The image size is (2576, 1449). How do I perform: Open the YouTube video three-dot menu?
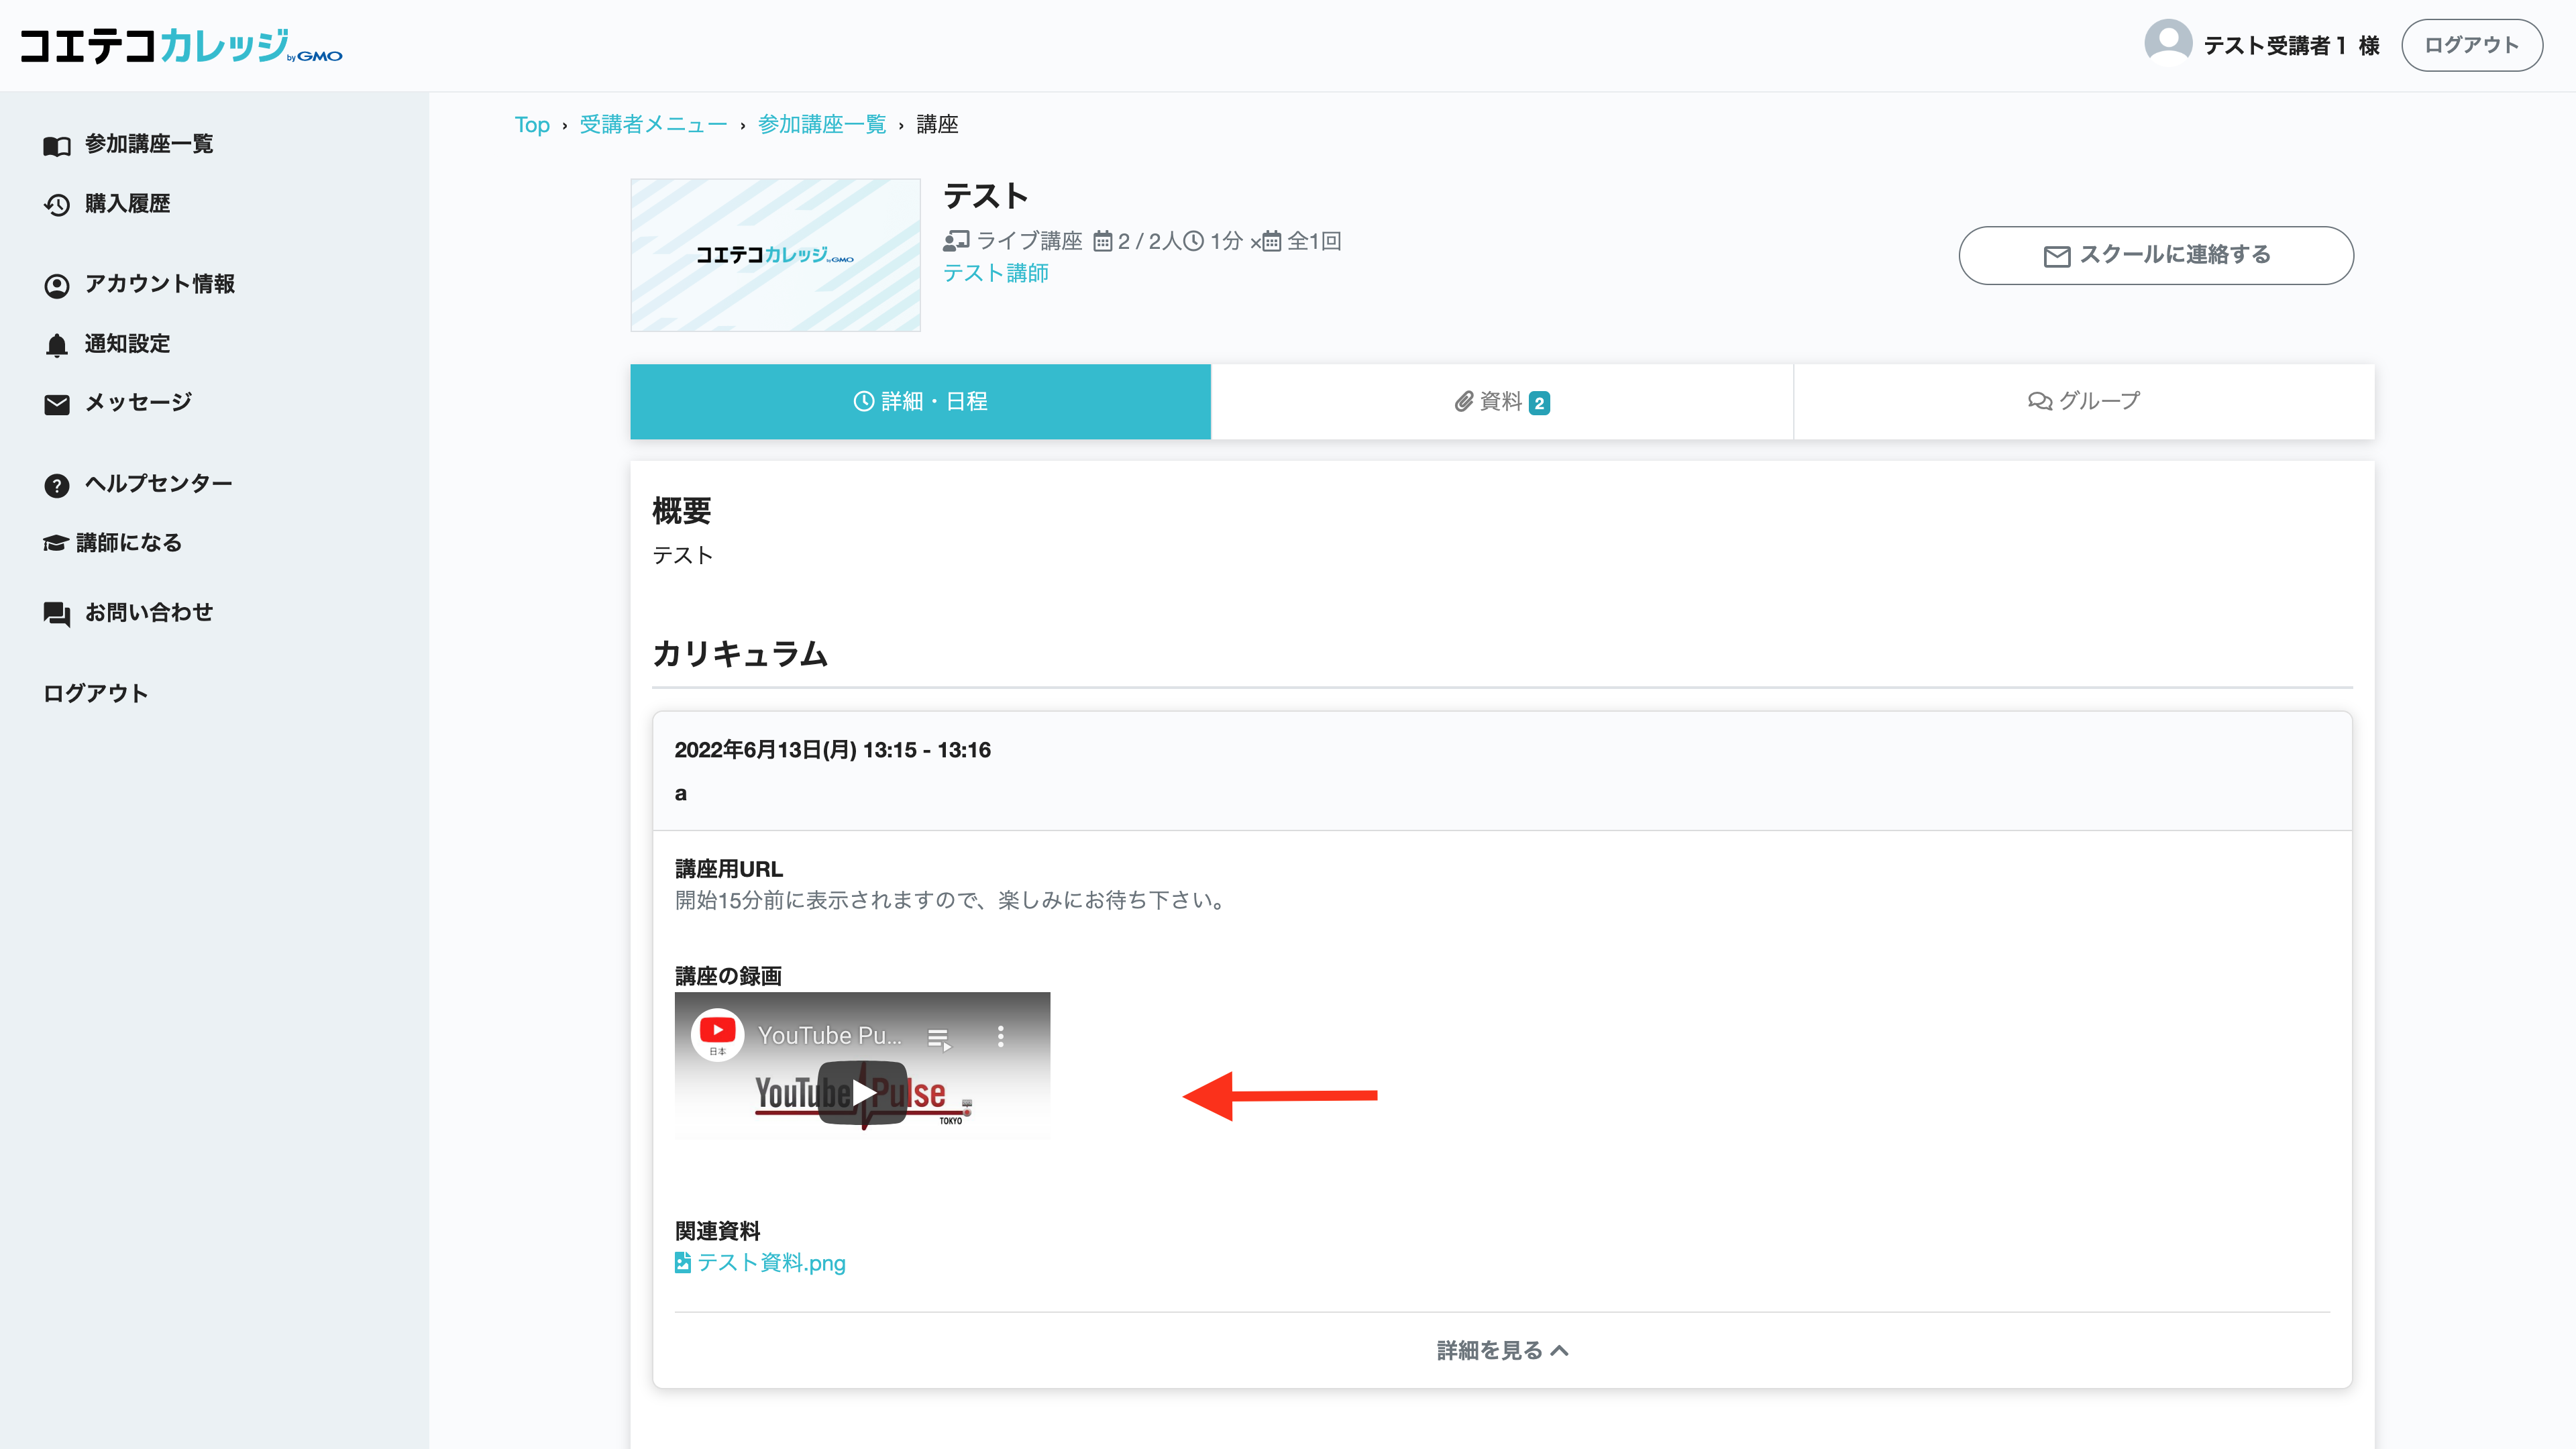1000,1036
